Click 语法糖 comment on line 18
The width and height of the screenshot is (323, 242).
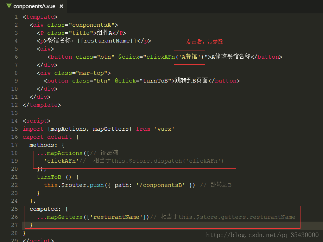[x=109, y=153]
